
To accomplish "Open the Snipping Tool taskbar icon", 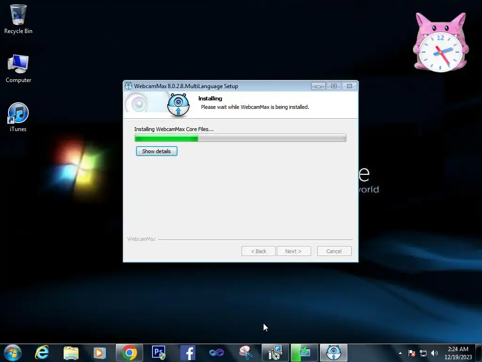I will (x=246, y=353).
